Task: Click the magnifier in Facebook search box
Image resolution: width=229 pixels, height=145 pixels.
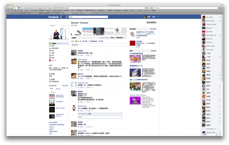Action: [x=107, y=17]
